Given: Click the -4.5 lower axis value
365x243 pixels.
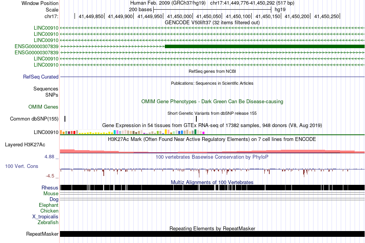Looking at the screenshot, I should [50, 176].
